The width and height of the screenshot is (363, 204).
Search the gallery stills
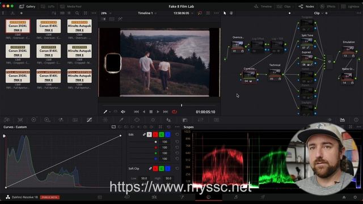coord(77,13)
